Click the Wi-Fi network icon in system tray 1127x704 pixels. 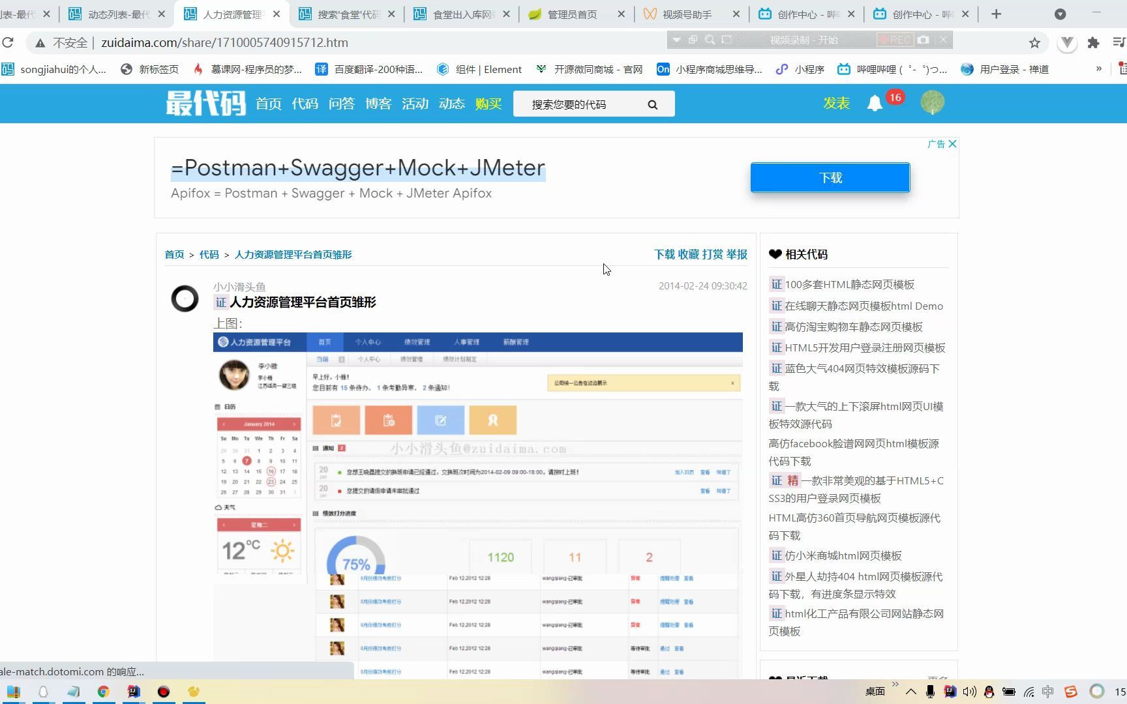coord(1029,692)
